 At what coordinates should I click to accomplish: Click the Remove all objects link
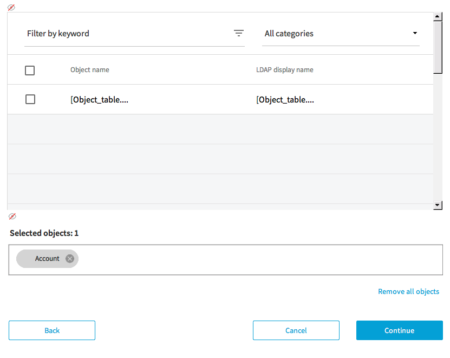point(408,292)
